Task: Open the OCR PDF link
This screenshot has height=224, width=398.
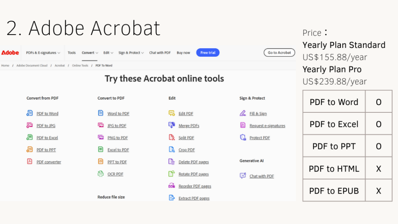Action: click(115, 174)
